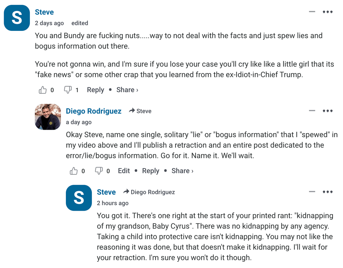Click Diego Rodriguez's profile photo

click(48, 117)
